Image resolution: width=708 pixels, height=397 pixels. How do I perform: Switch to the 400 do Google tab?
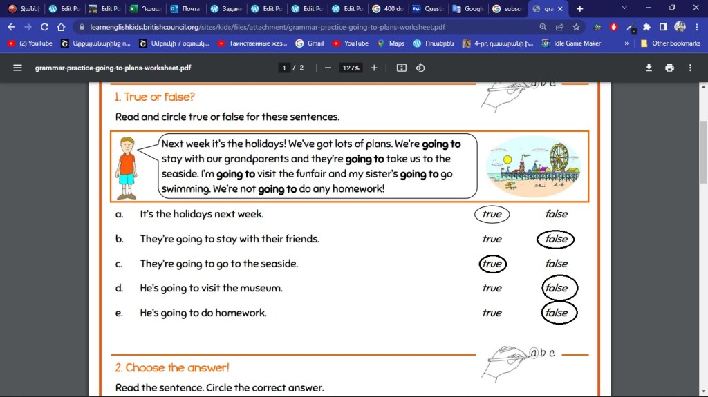[x=386, y=9]
